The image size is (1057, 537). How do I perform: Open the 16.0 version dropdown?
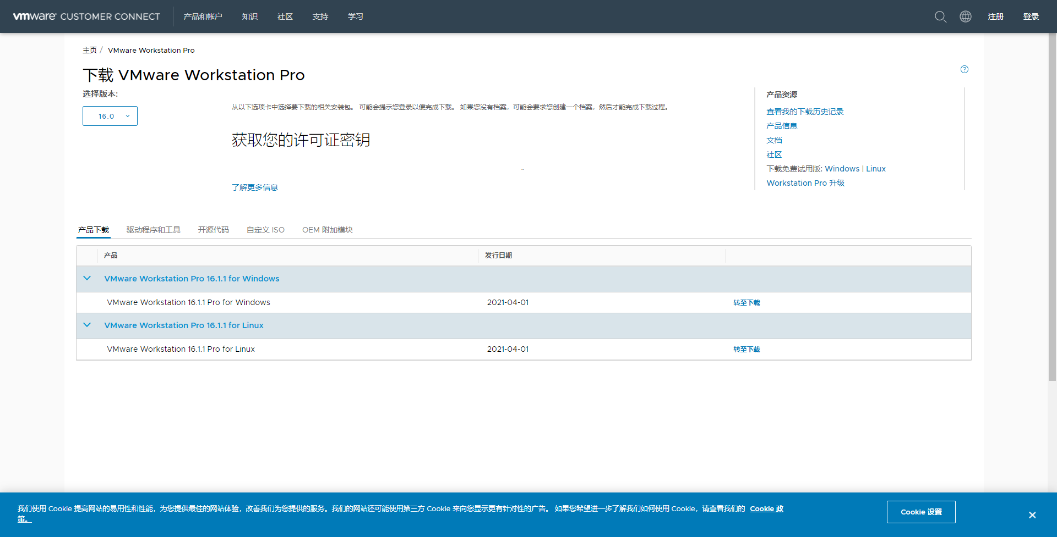tap(110, 116)
